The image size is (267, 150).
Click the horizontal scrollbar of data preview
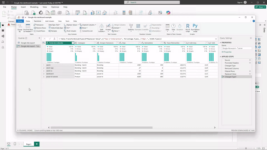[102, 127]
